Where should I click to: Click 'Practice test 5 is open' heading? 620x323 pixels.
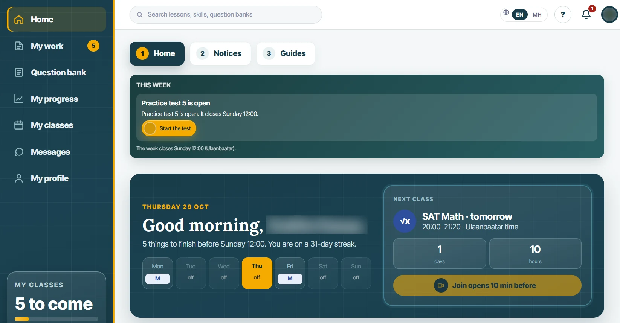click(x=176, y=103)
